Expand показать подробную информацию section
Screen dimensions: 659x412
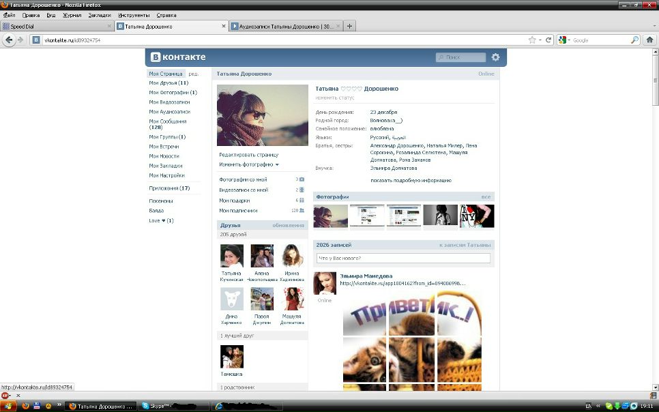[x=411, y=180]
